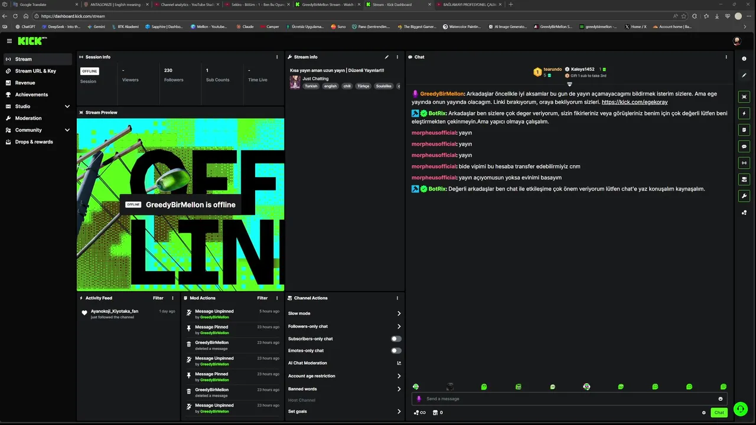Open Activity Feed Filter dropdown

pyautogui.click(x=158, y=298)
